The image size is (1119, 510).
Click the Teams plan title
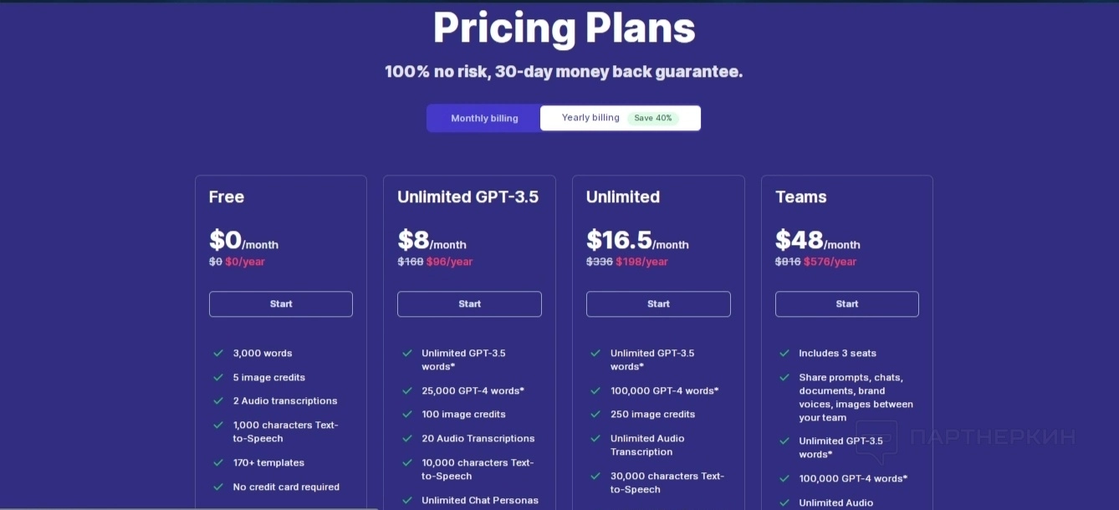point(800,197)
